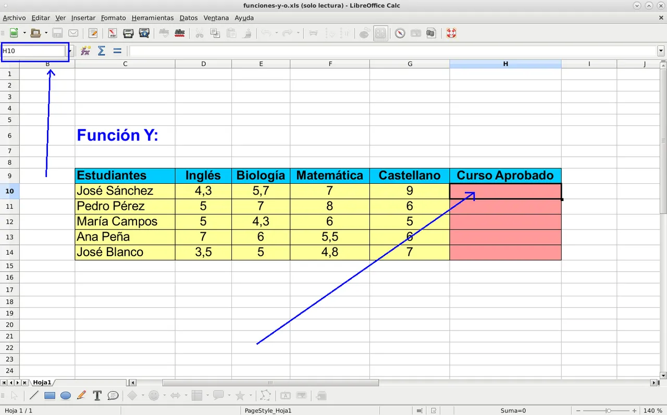Click the Sum sigma icon
Screen dimensions: 667x415
pos(102,51)
